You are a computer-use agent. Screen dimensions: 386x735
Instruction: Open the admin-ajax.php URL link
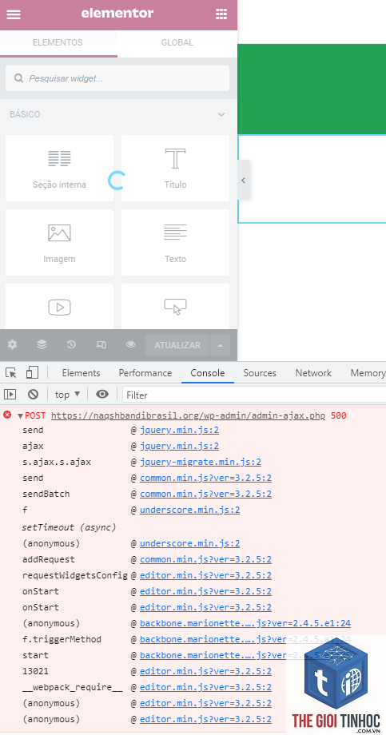click(188, 415)
